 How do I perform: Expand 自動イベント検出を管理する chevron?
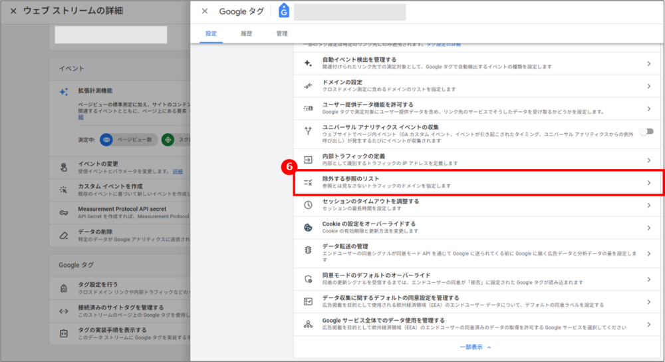click(x=649, y=64)
